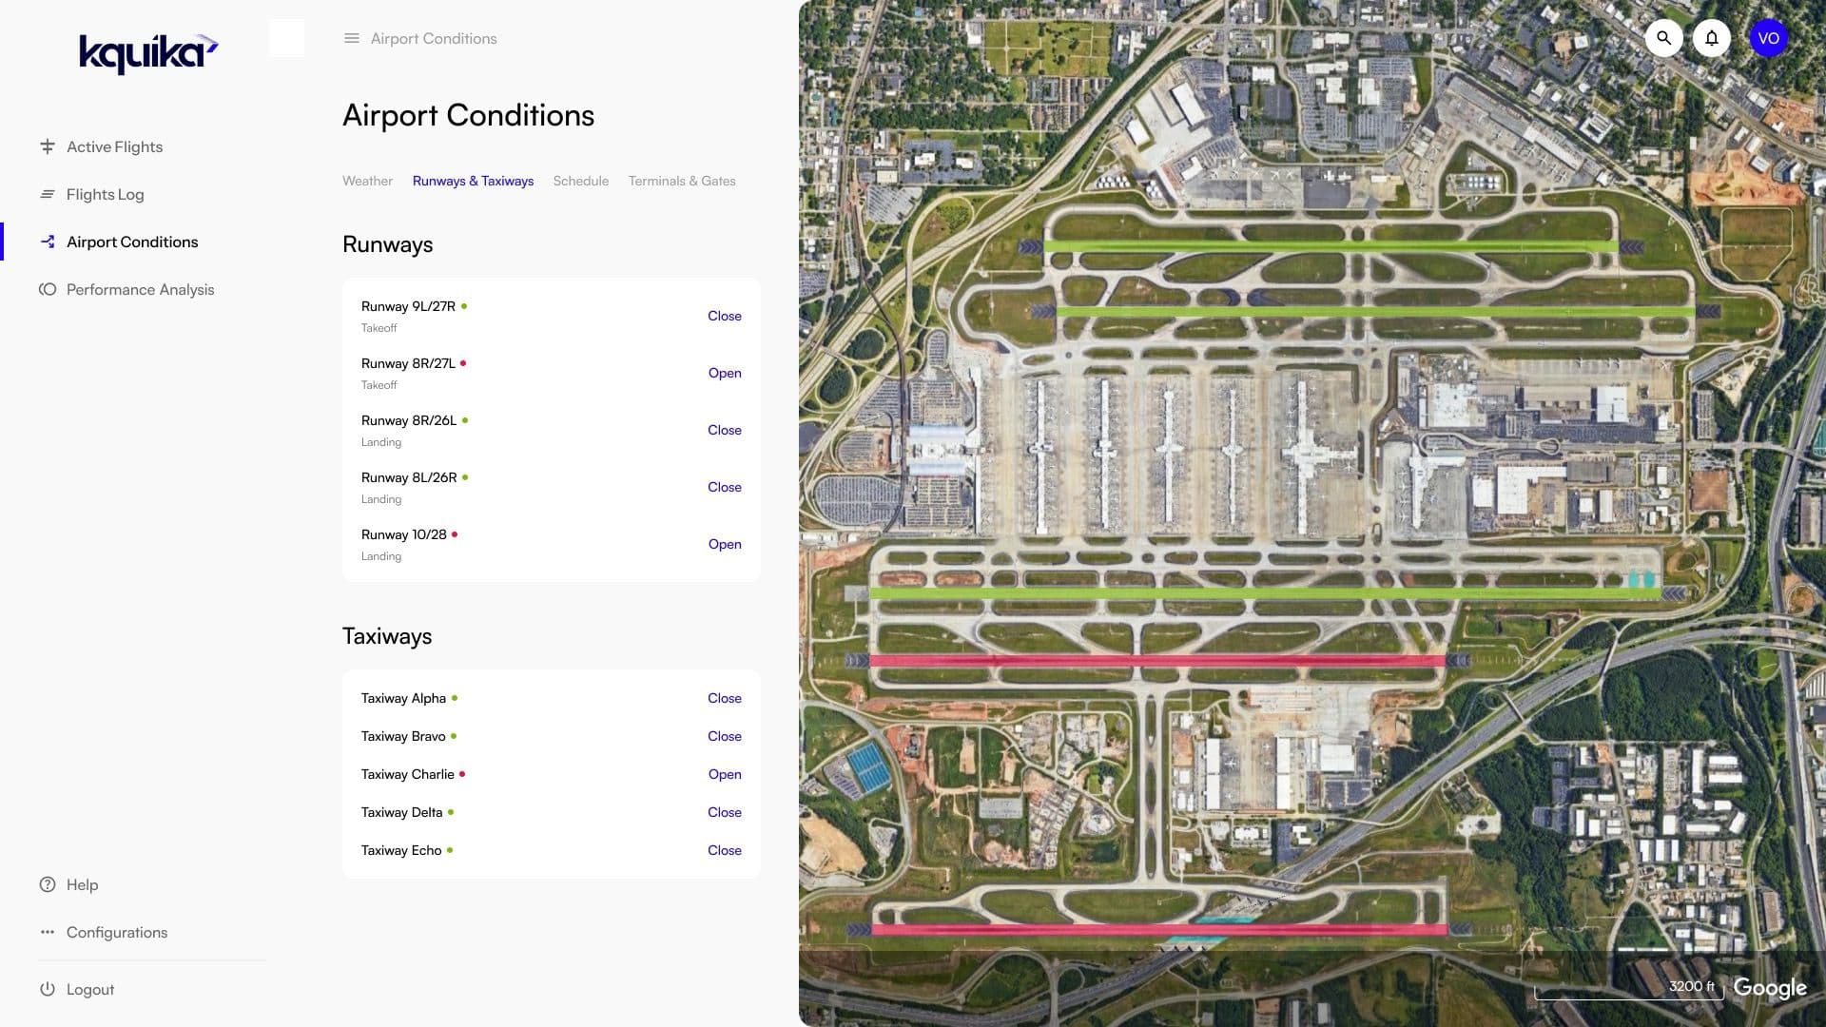The width and height of the screenshot is (1826, 1027).
Task: Switch to the Terminals & Gates tab
Action: [681, 181]
